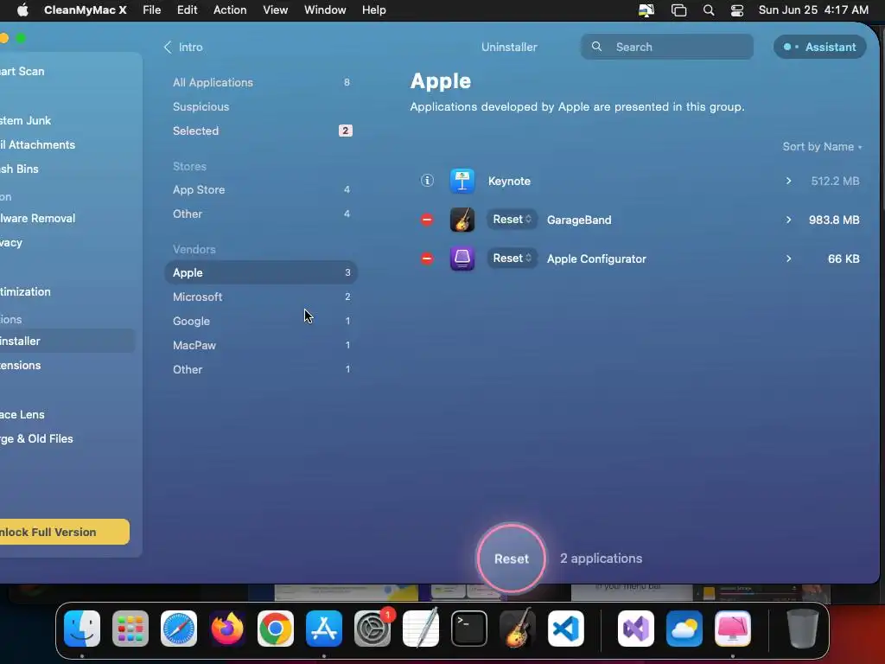Open Terminal from the Dock

click(x=469, y=629)
